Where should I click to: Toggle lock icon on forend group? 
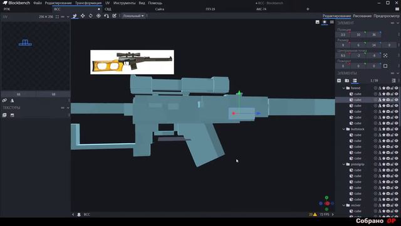(x=392, y=88)
